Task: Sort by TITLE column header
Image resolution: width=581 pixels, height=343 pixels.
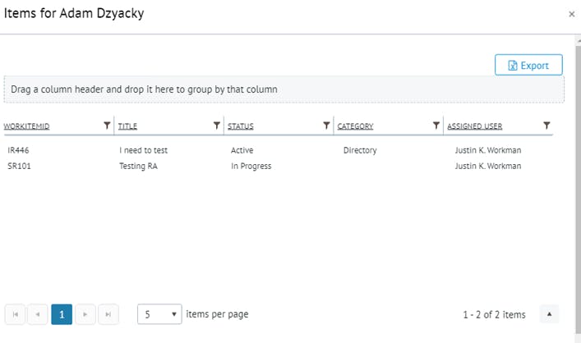Action: pos(127,126)
